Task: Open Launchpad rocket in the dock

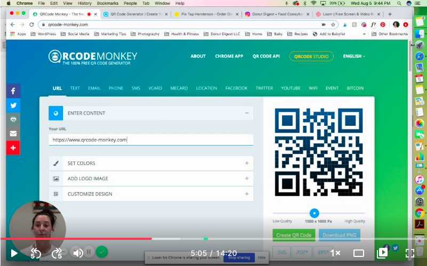Action: click(420, 45)
